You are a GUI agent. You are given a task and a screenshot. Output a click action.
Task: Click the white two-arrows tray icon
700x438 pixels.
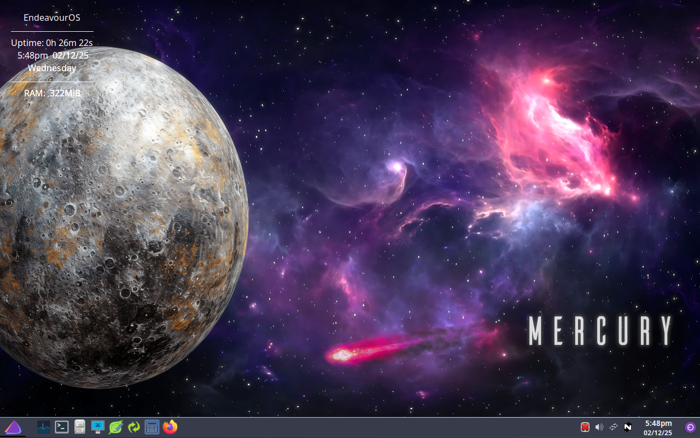tap(613, 427)
